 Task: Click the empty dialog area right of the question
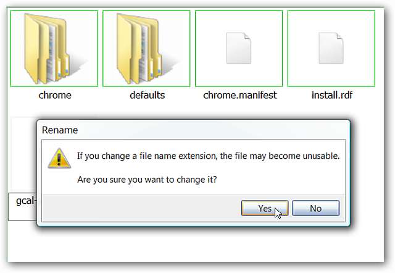tap(290, 180)
